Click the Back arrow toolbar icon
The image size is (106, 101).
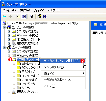pyautogui.click(x=4, y=16)
